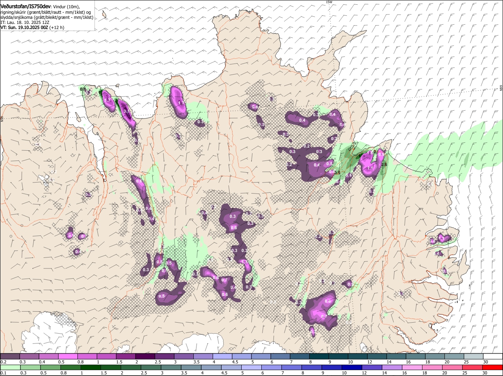The image size is (503, 376).
Task: Select the snow scale swatch between 12 and 14
Action: click(x=377, y=356)
